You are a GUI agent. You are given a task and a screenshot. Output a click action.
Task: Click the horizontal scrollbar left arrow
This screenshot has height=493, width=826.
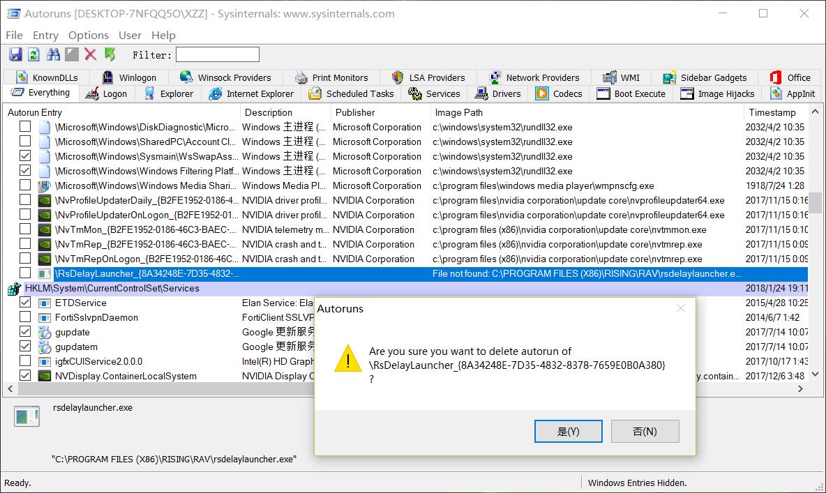tap(10, 388)
